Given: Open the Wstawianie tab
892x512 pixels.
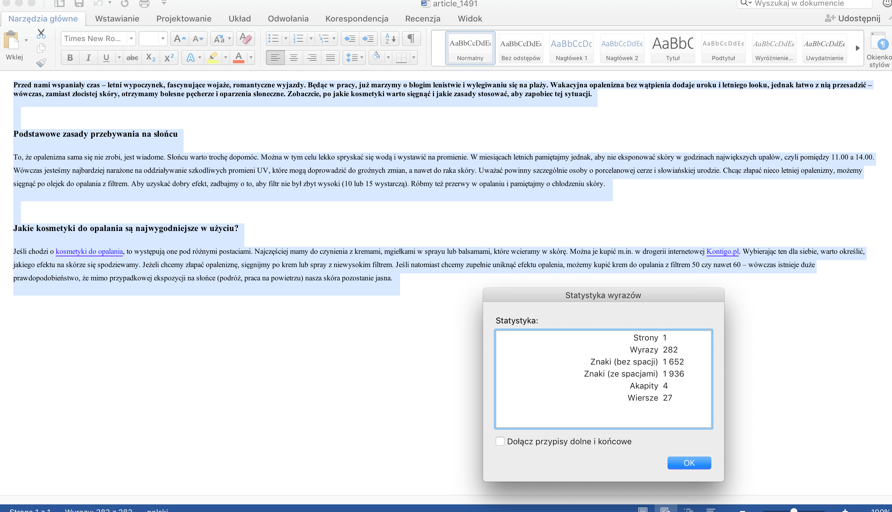Looking at the screenshot, I should pyautogui.click(x=117, y=19).
